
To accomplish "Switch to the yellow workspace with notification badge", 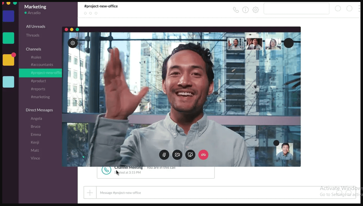I will pyautogui.click(x=8, y=60).
